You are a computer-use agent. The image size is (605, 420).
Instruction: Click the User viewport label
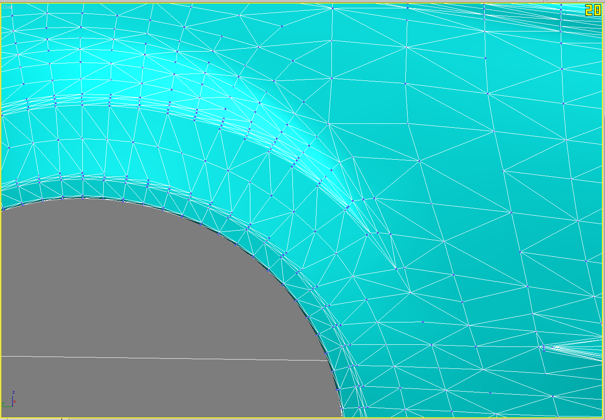click(x=7, y=7)
